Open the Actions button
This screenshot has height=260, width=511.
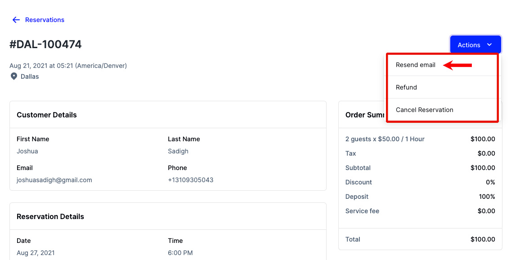click(x=475, y=45)
